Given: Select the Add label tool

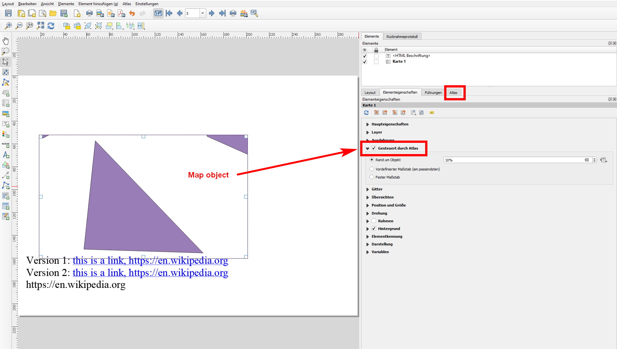Looking at the screenshot, I should pos(6,124).
